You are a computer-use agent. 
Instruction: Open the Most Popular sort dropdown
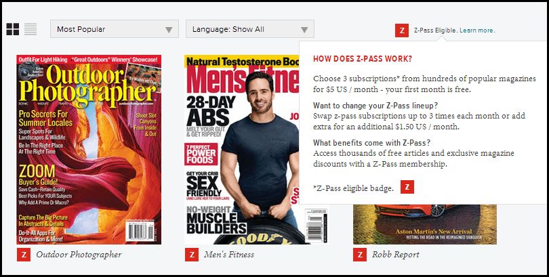(115, 28)
